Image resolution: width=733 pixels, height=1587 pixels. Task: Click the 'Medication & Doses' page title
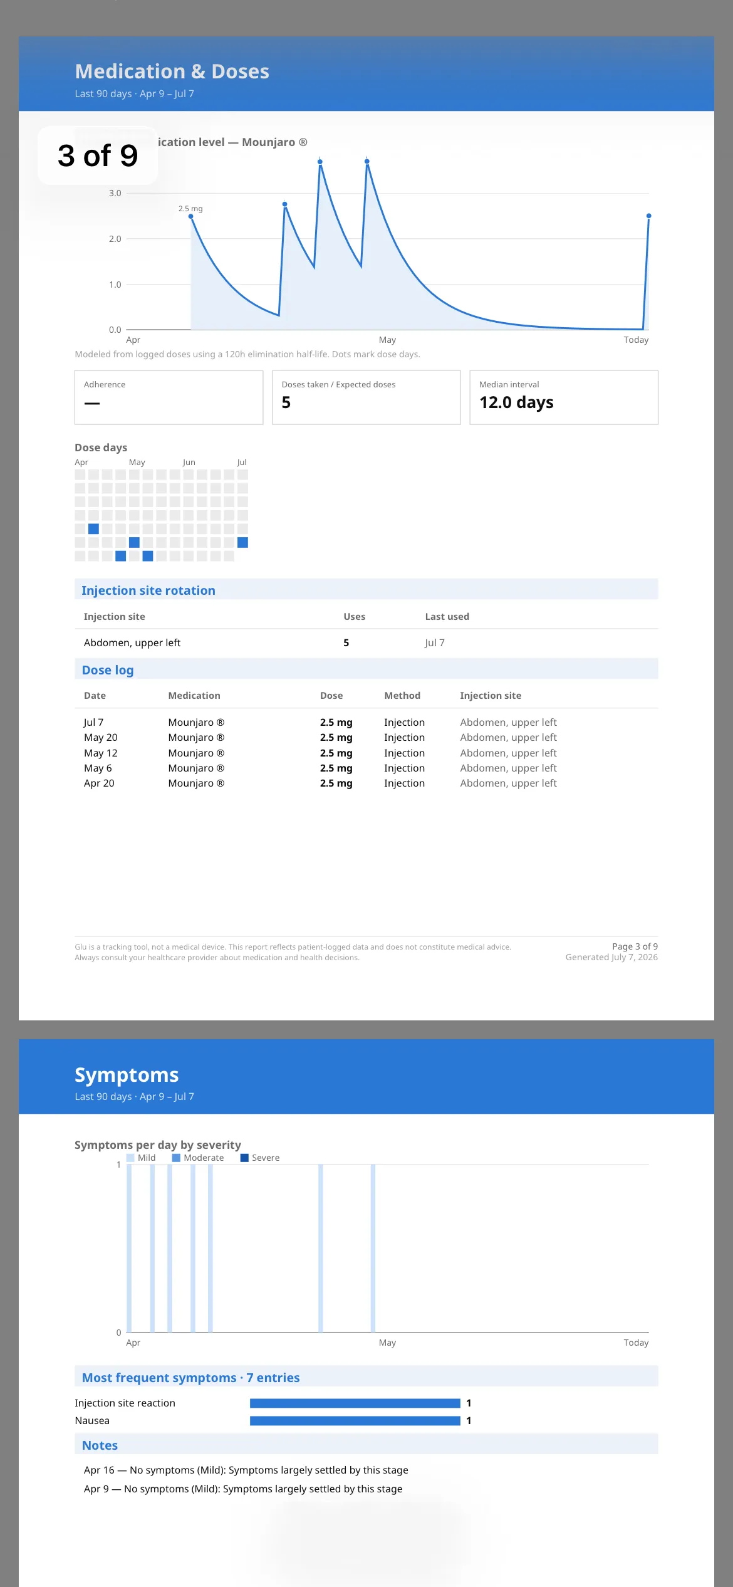[172, 71]
